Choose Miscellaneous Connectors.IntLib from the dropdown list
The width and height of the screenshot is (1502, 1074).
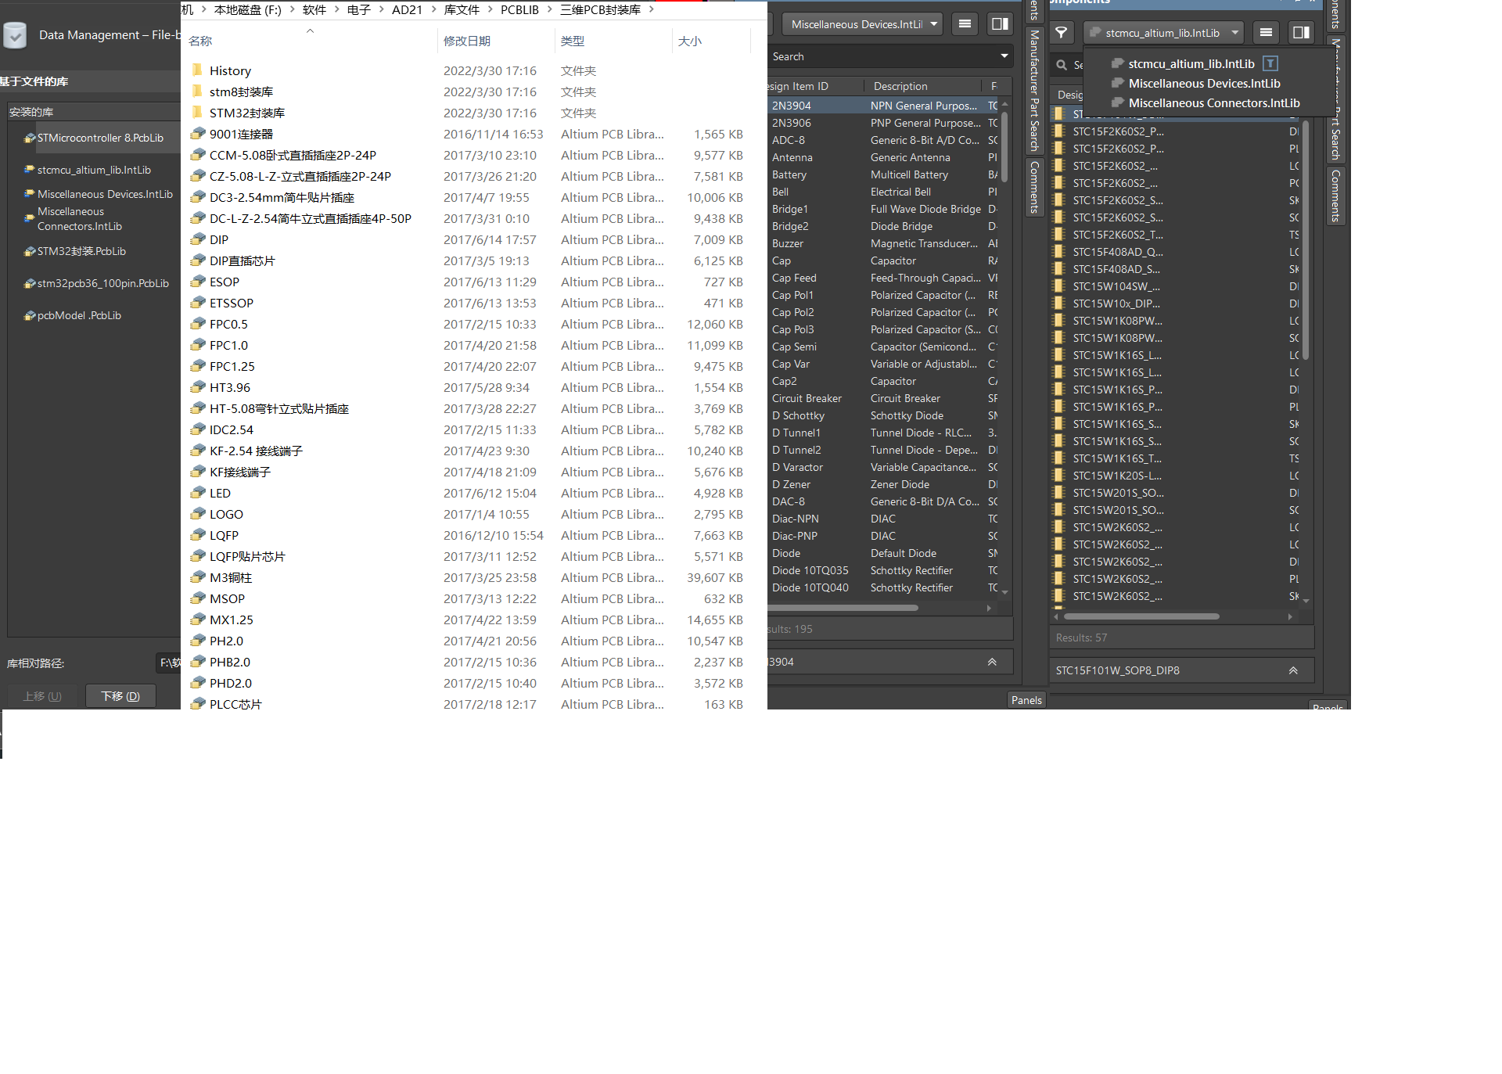[1213, 103]
